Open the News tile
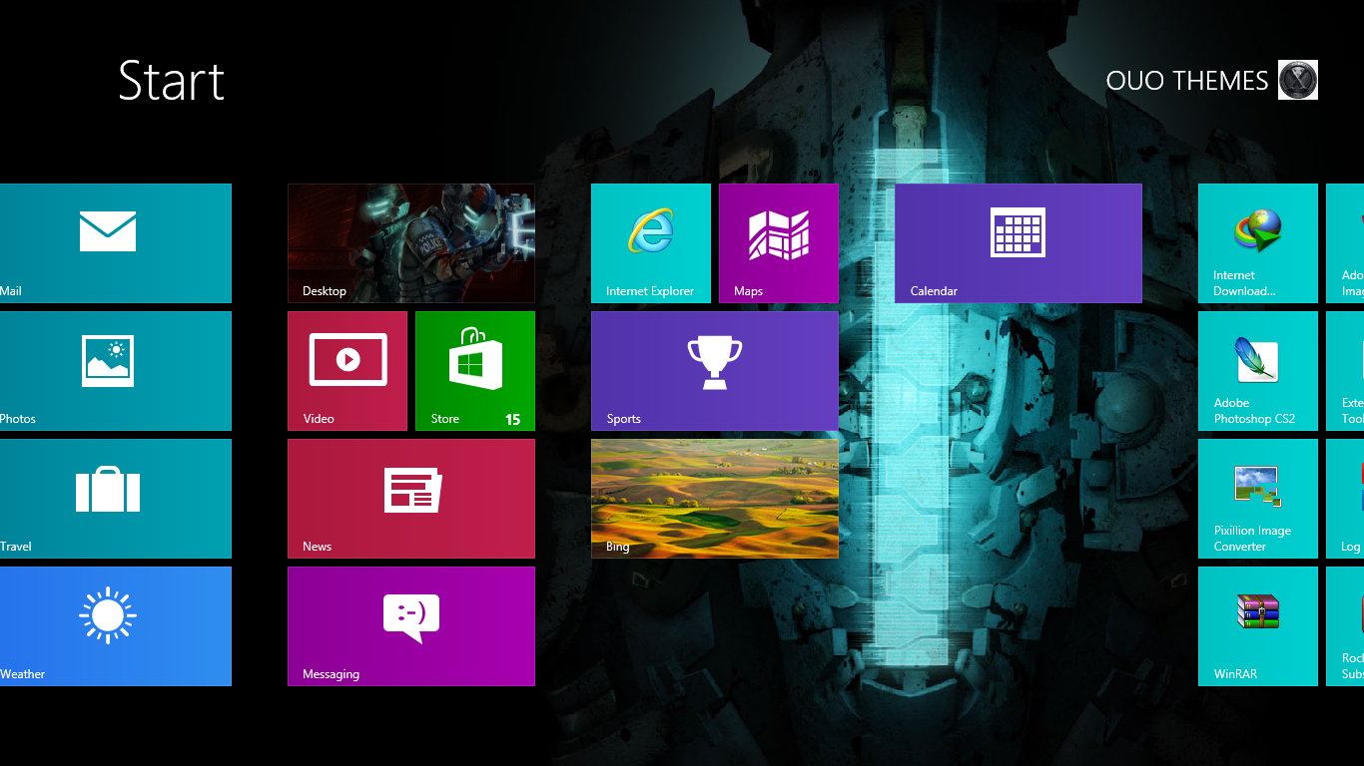The width and height of the screenshot is (1364, 766). [x=411, y=499]
